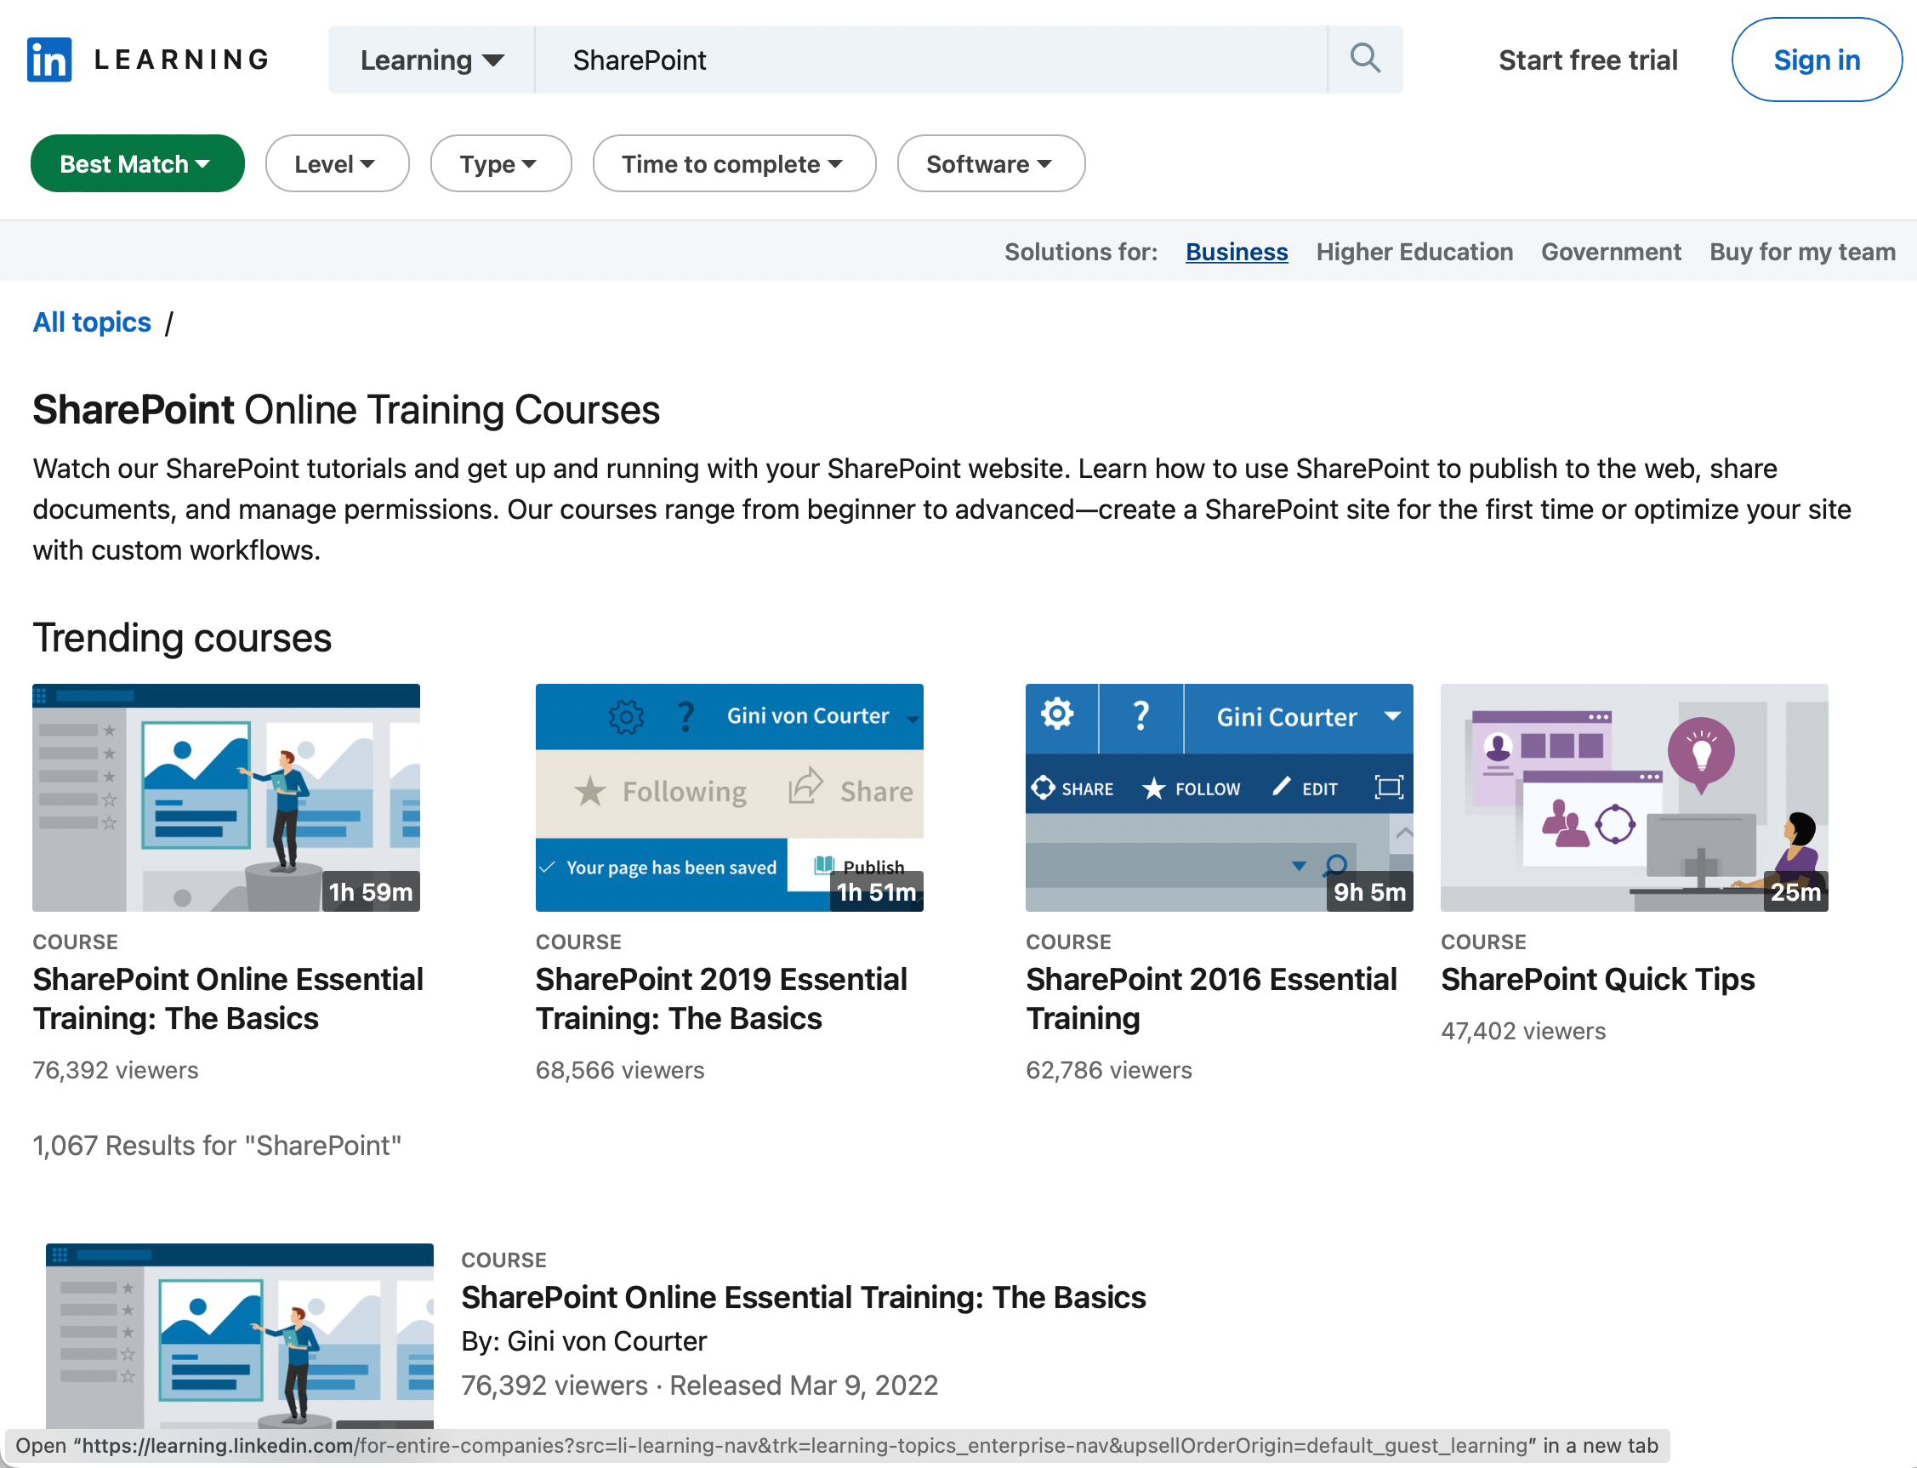Click the Sign in button
This screenshot has width=1917, height=1468.
pos(1817,60)
